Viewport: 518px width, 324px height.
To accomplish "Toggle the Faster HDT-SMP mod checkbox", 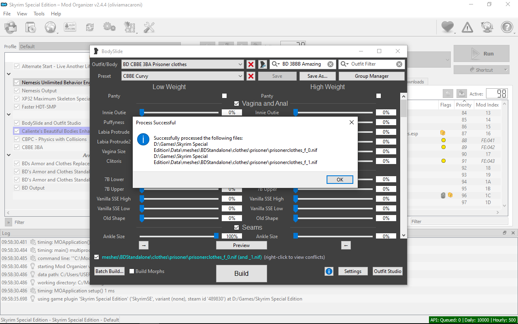I will point(17,107).
